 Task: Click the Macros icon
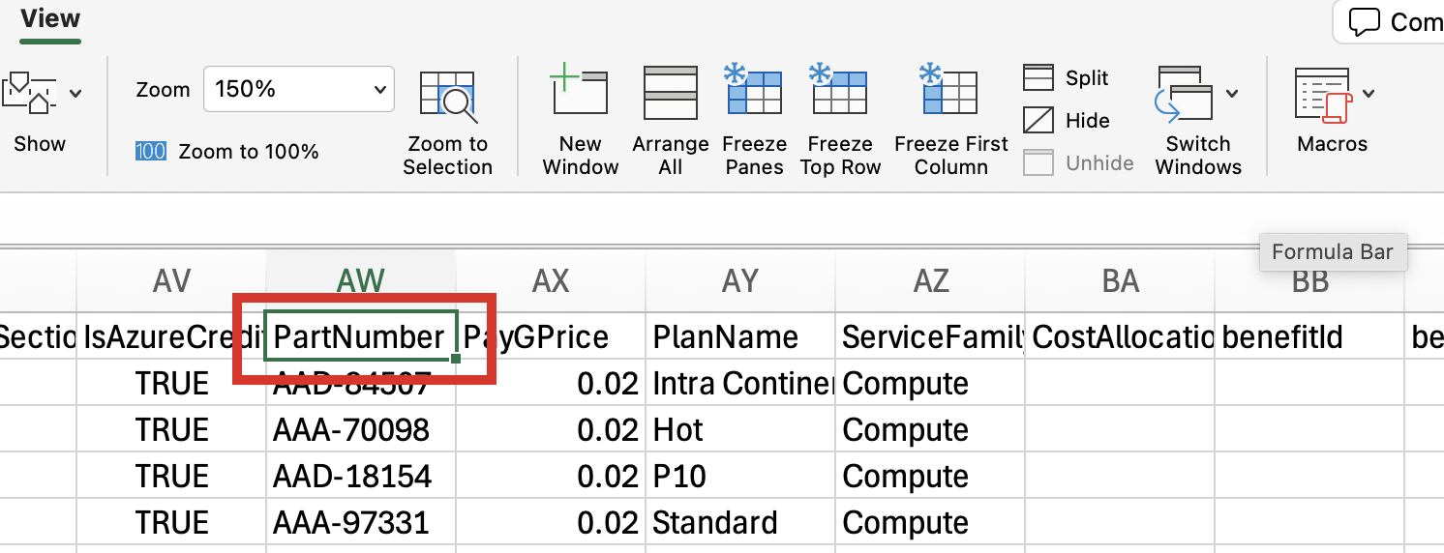click(x=1323, y=97)
